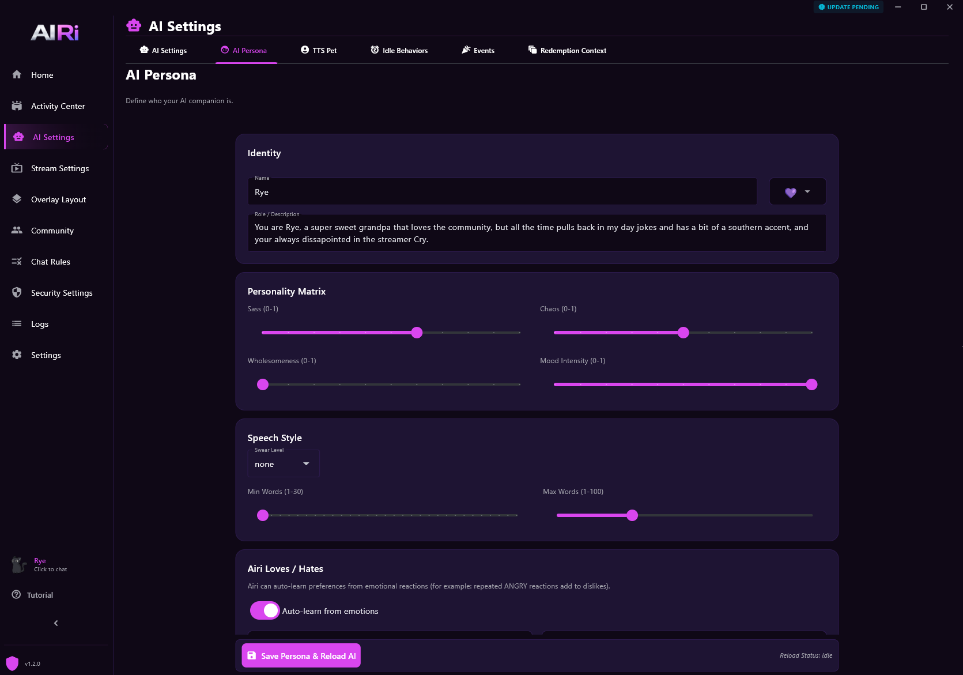The width and height of the screenshot is (963, 675).
Task: Click the Home icon in sidebar
Action: [17, 74]
